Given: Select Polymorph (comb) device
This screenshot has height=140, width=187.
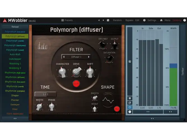Looking at the screenshot, I should 15,41.
